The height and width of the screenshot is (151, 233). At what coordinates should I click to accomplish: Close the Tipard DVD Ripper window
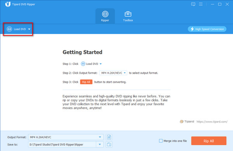tap(227, 4)
